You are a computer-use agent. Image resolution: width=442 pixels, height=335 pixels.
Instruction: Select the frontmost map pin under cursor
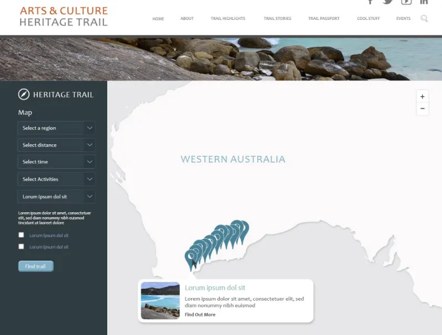pos(191,259)
